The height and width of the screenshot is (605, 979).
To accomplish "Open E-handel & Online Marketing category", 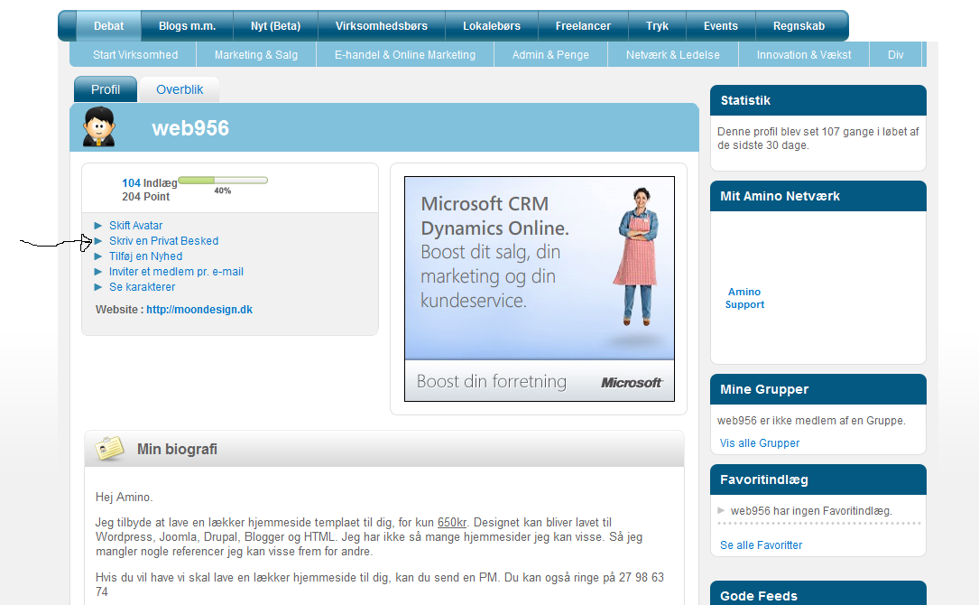I will 404,55.
